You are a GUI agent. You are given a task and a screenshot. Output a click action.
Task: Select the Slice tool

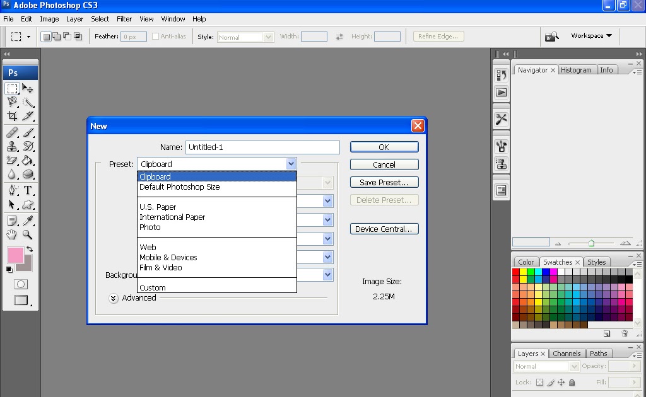click(x=28, y=115)
